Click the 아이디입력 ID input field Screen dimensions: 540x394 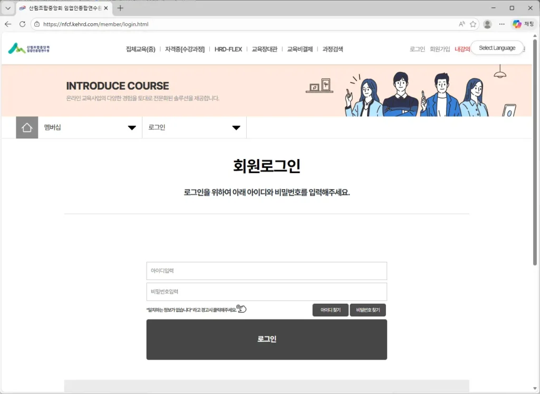tap(266, 271)
